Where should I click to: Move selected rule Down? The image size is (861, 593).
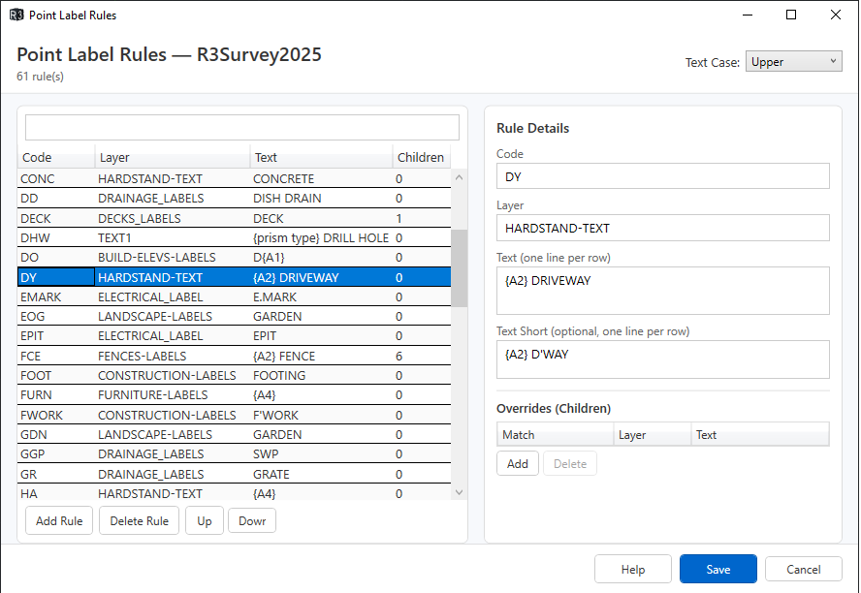(x=252, y=520)
